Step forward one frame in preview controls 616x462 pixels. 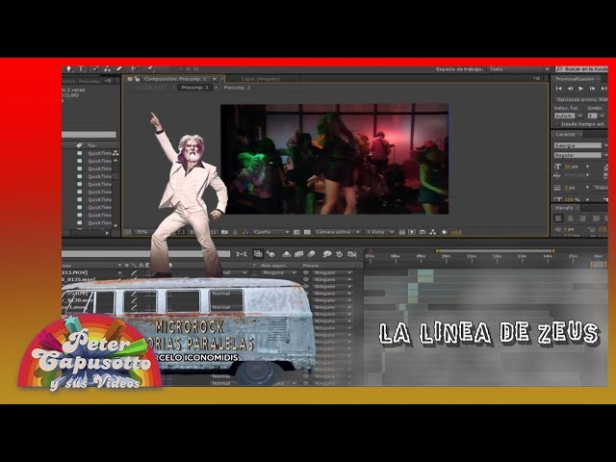click(593, 89)
